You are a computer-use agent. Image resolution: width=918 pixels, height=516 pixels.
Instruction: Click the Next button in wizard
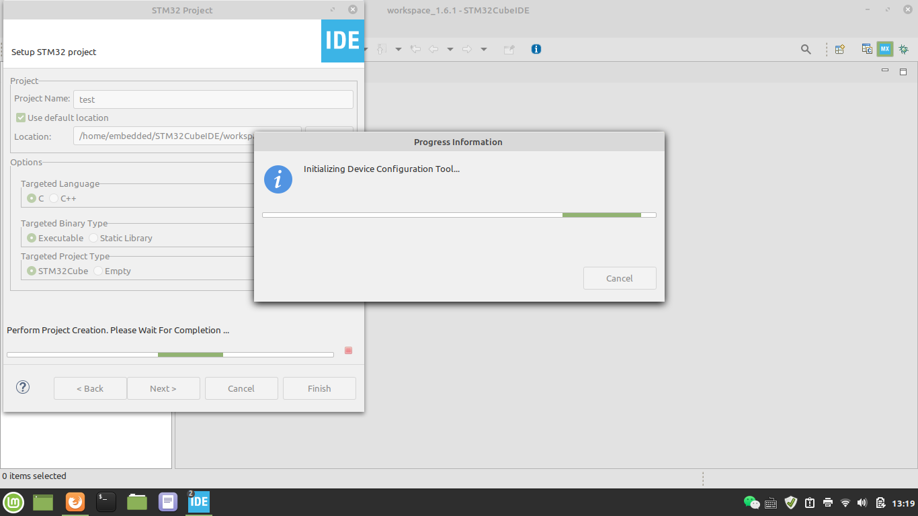(163, 388)
